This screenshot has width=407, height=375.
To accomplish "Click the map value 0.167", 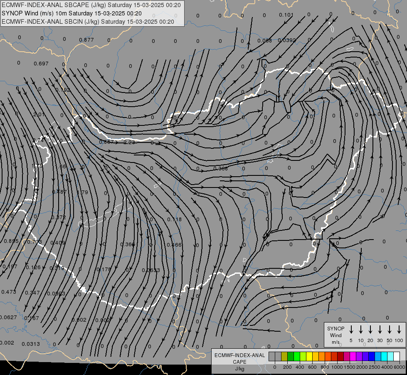I will 32,318.
